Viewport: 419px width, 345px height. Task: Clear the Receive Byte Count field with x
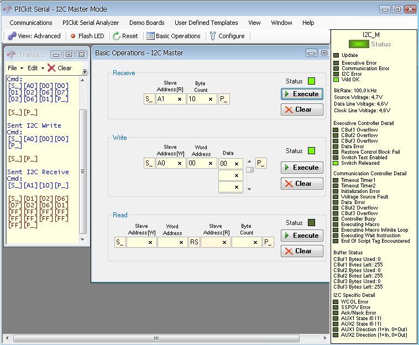211,99
